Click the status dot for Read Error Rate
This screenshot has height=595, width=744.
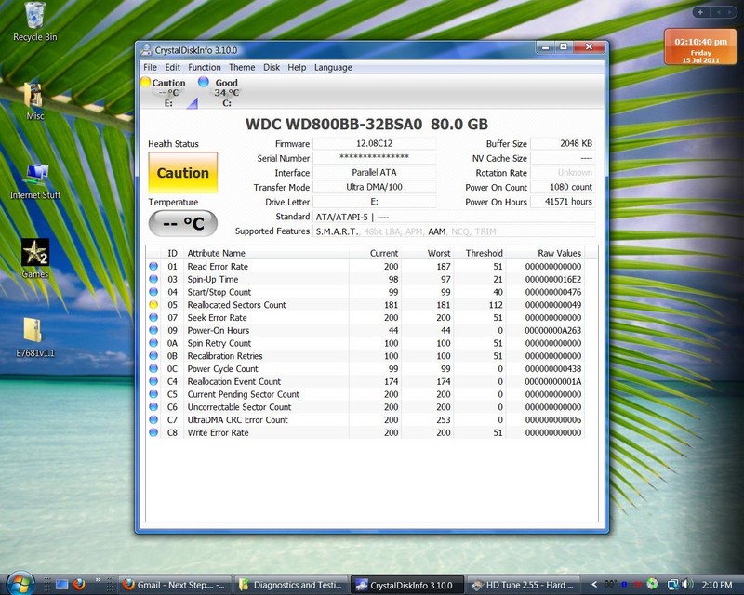[x=153, y=266]
